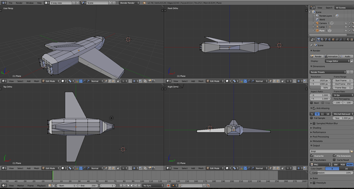This screenshot has height=189, width=354.
Task: Jump to start frame in timeline
Action: pos(121,185)
